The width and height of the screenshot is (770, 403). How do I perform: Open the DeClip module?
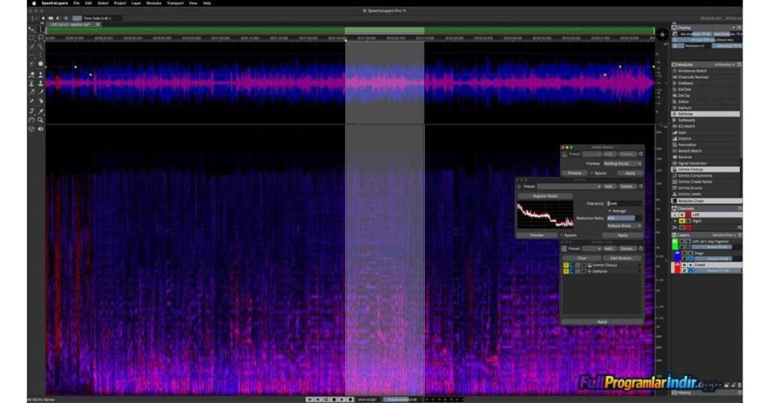pyautogui.click(x=705, y=95)
